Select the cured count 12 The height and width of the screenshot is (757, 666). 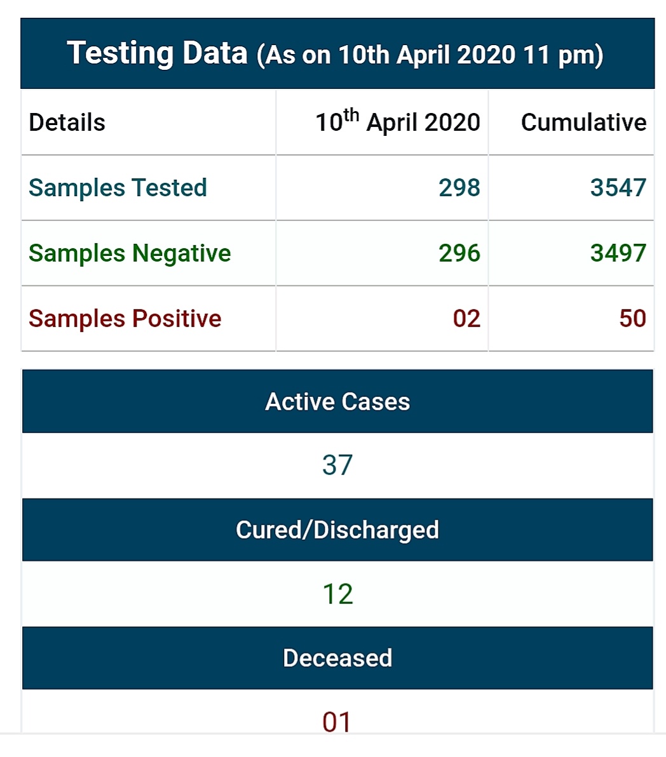[337, 594]
